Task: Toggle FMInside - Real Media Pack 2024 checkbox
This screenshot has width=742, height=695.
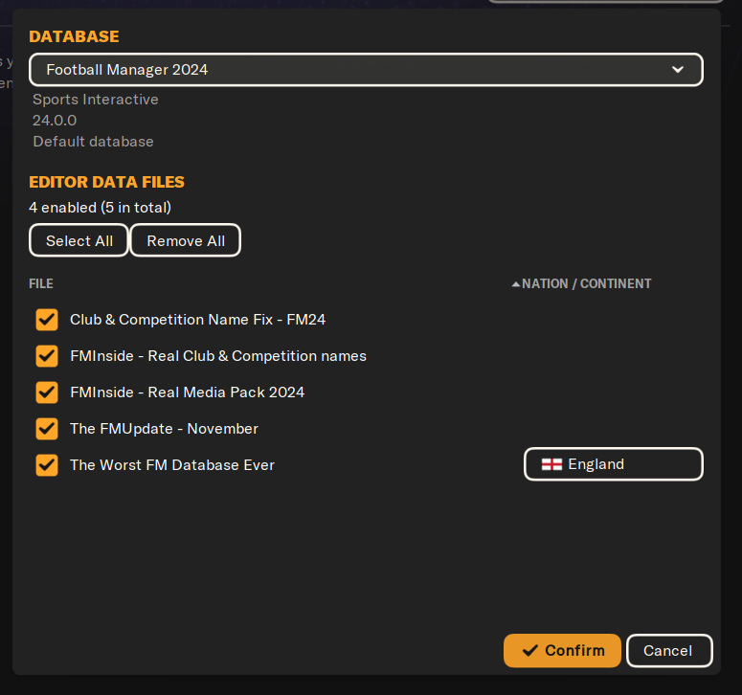Action: point(47,392)
